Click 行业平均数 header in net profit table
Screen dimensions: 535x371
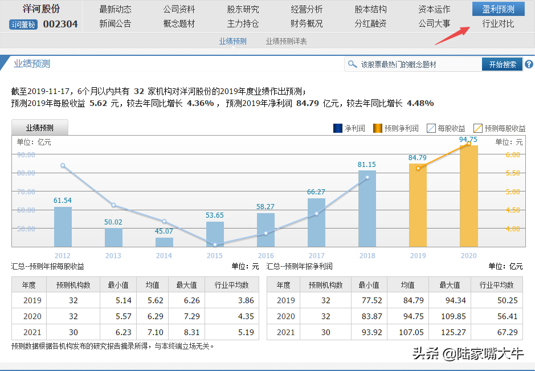(x=496, y=285)
